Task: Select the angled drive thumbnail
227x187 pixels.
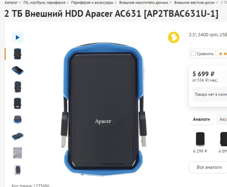Action: [x=18, y=70]
